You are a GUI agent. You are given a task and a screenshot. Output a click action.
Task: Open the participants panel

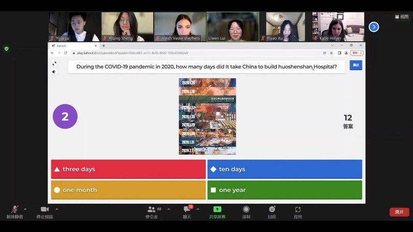click(x=152, y=210)
